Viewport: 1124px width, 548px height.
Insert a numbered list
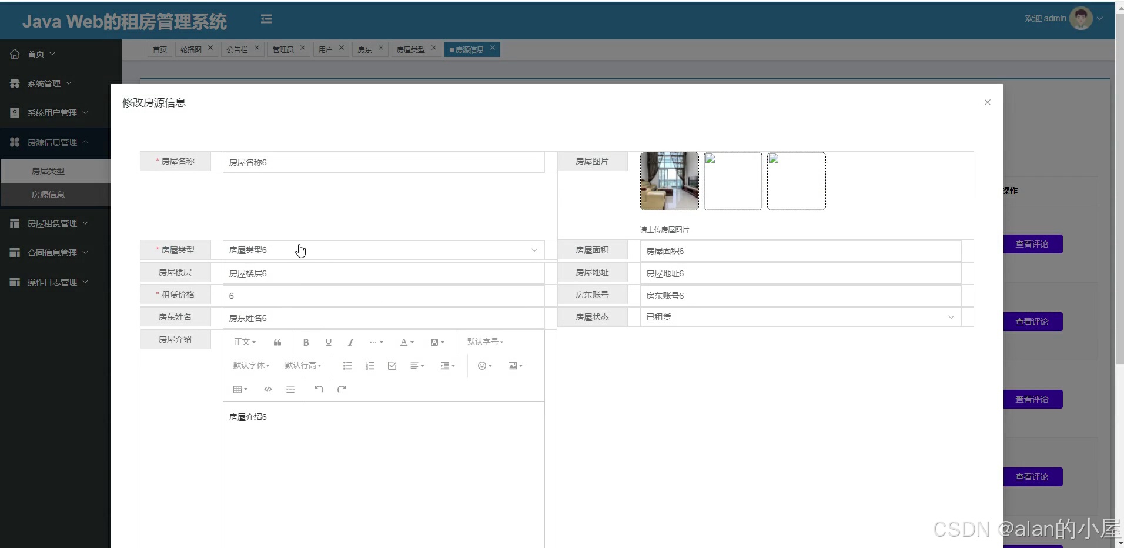(x=370, y=366)
